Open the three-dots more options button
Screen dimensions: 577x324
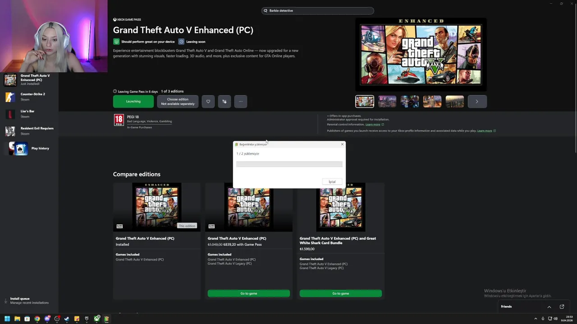tap(241, 101)
